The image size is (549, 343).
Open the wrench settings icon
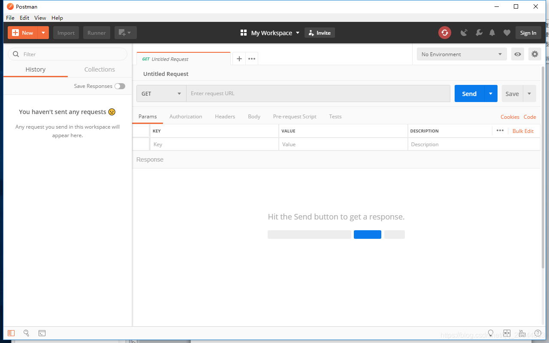click(479, 33)
